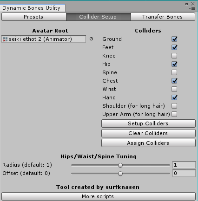
Task: Click the Setup Colliders button
Action: point(148,123)
